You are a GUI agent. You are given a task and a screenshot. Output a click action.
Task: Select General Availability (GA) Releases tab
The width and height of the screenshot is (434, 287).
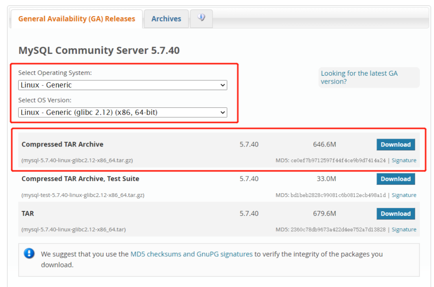(x=77, y=19)
